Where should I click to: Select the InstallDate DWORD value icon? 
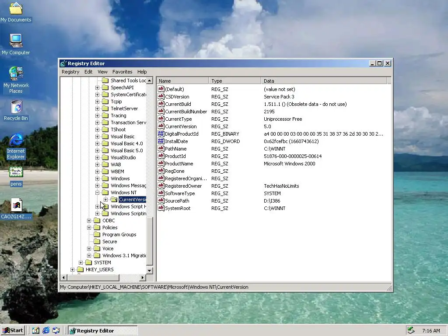click(x=161, y=141)
